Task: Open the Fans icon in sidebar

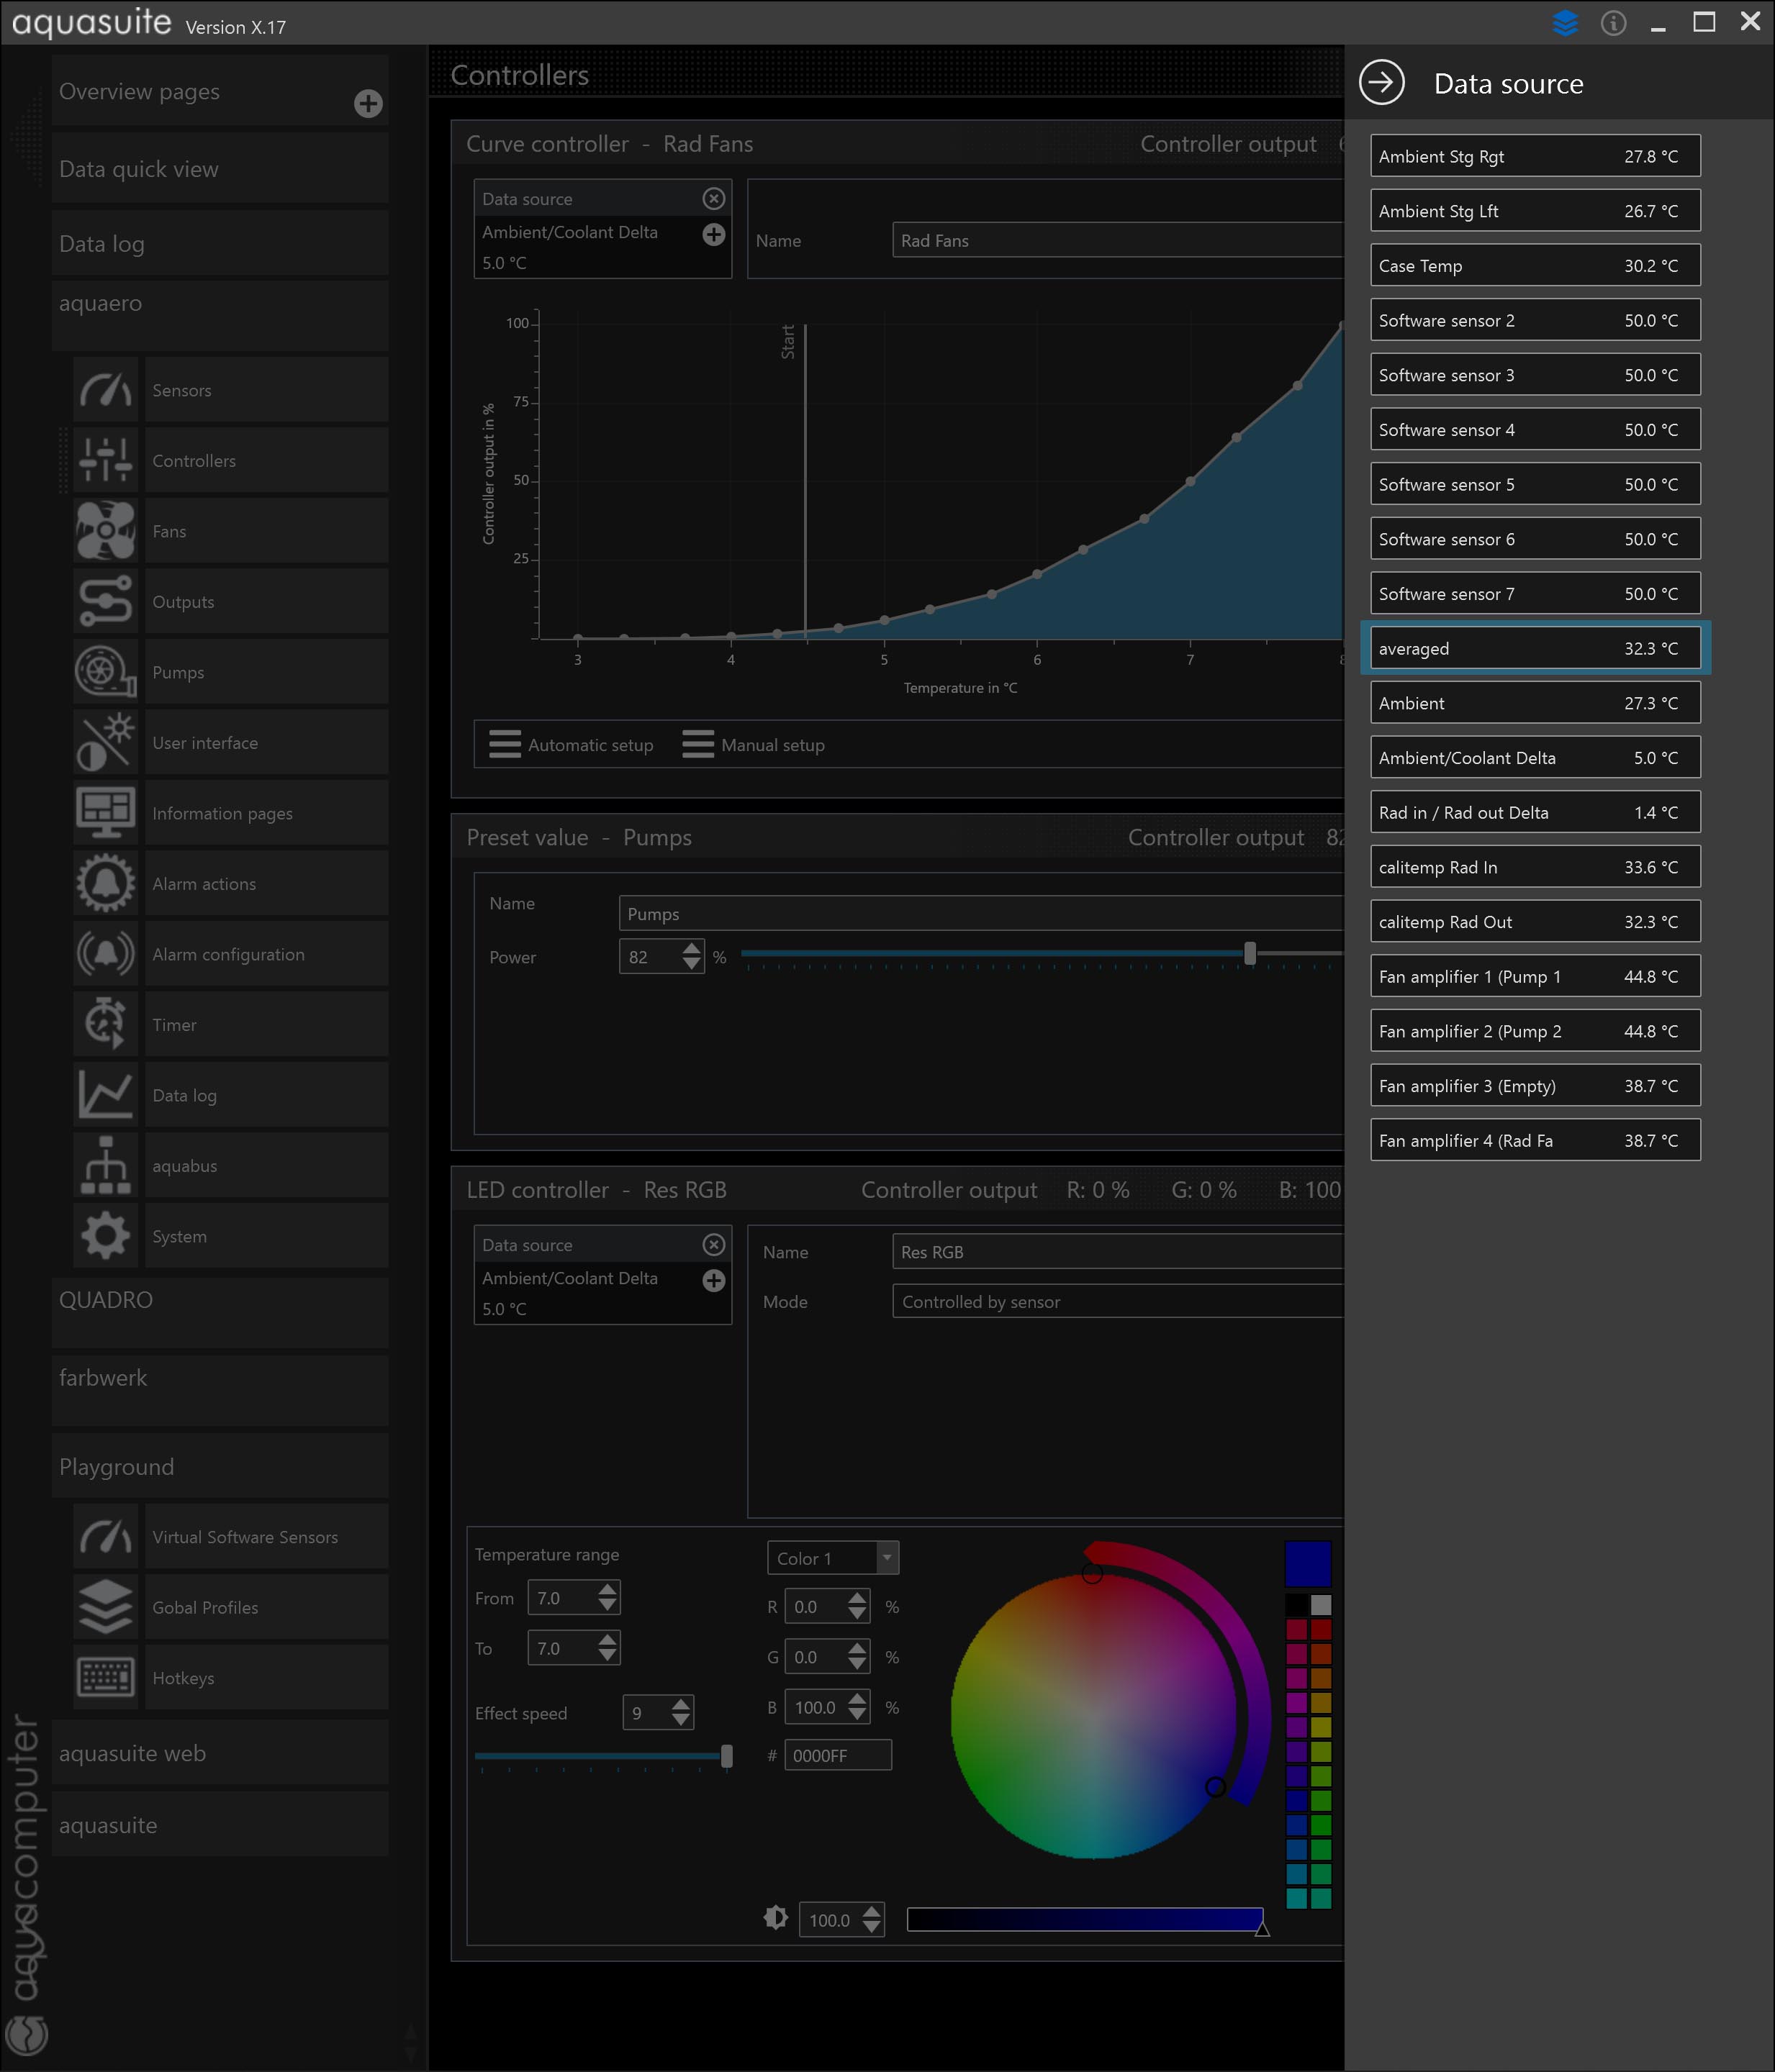Action: (105, 531)
